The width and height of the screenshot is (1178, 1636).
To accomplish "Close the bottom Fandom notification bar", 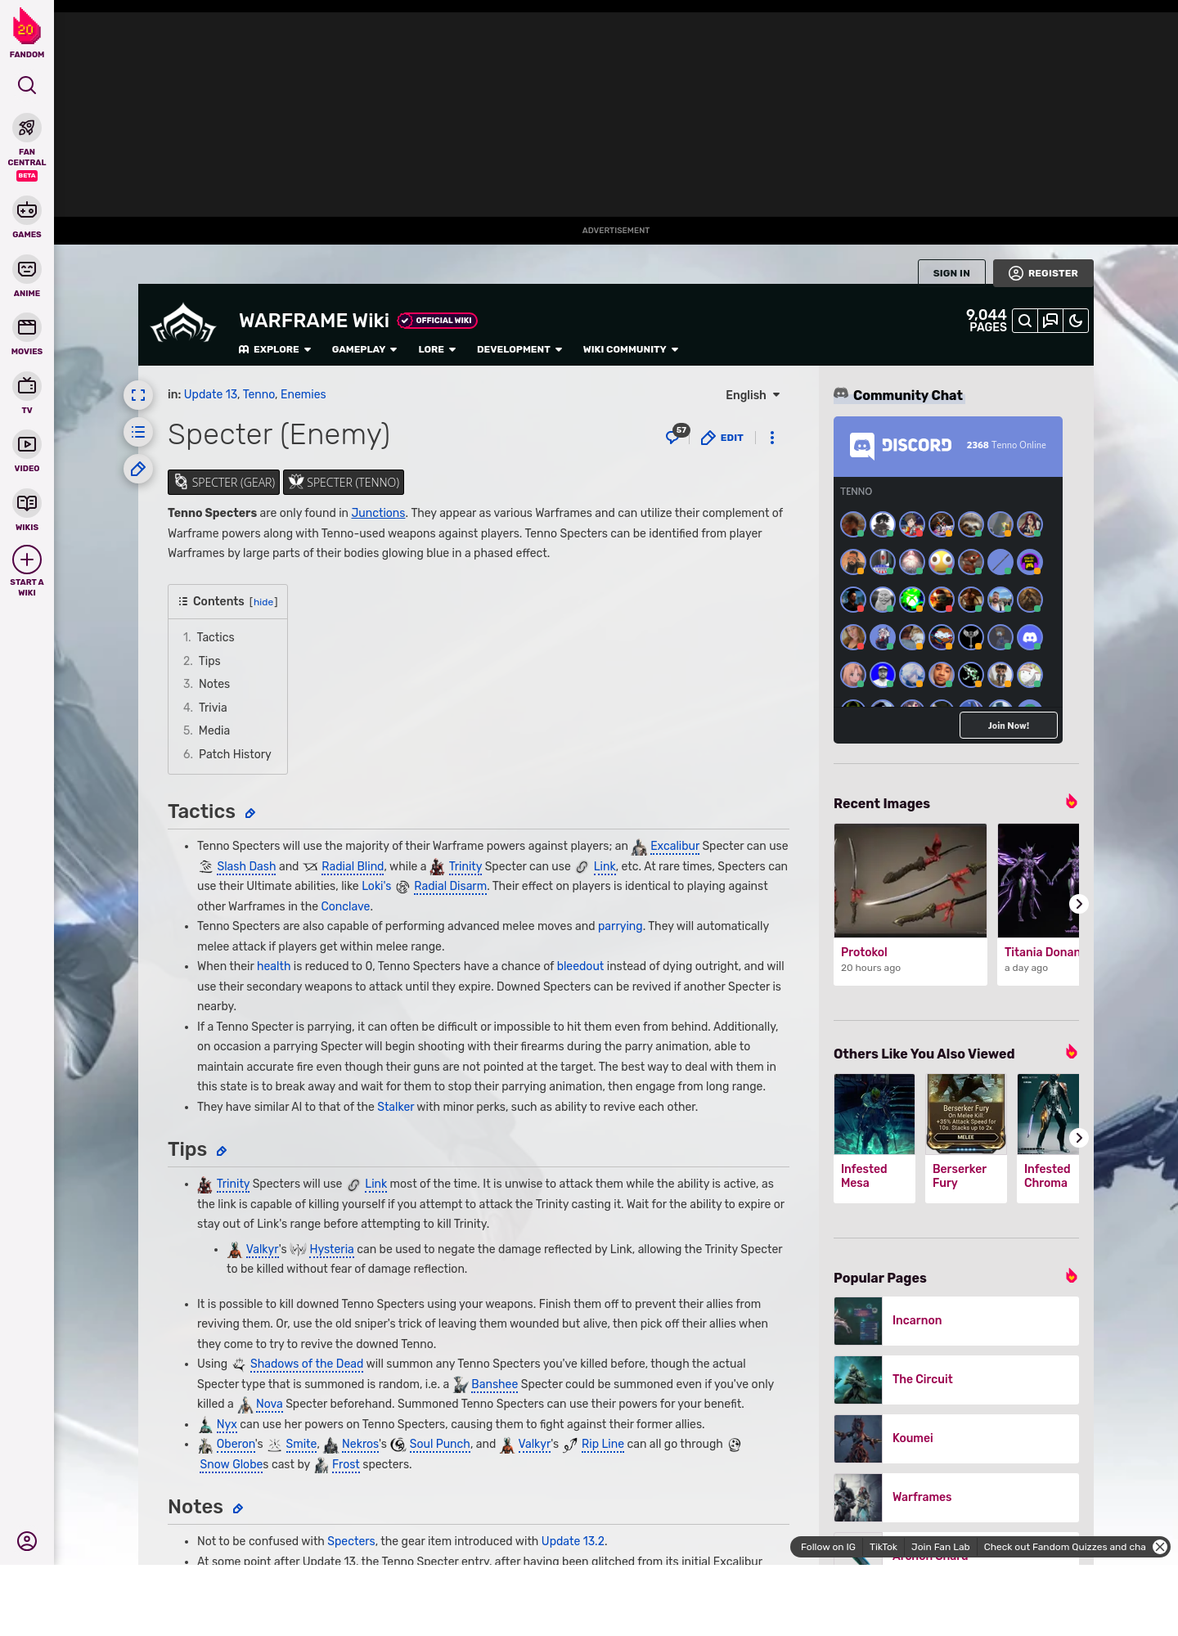I will [1160, 1547].
